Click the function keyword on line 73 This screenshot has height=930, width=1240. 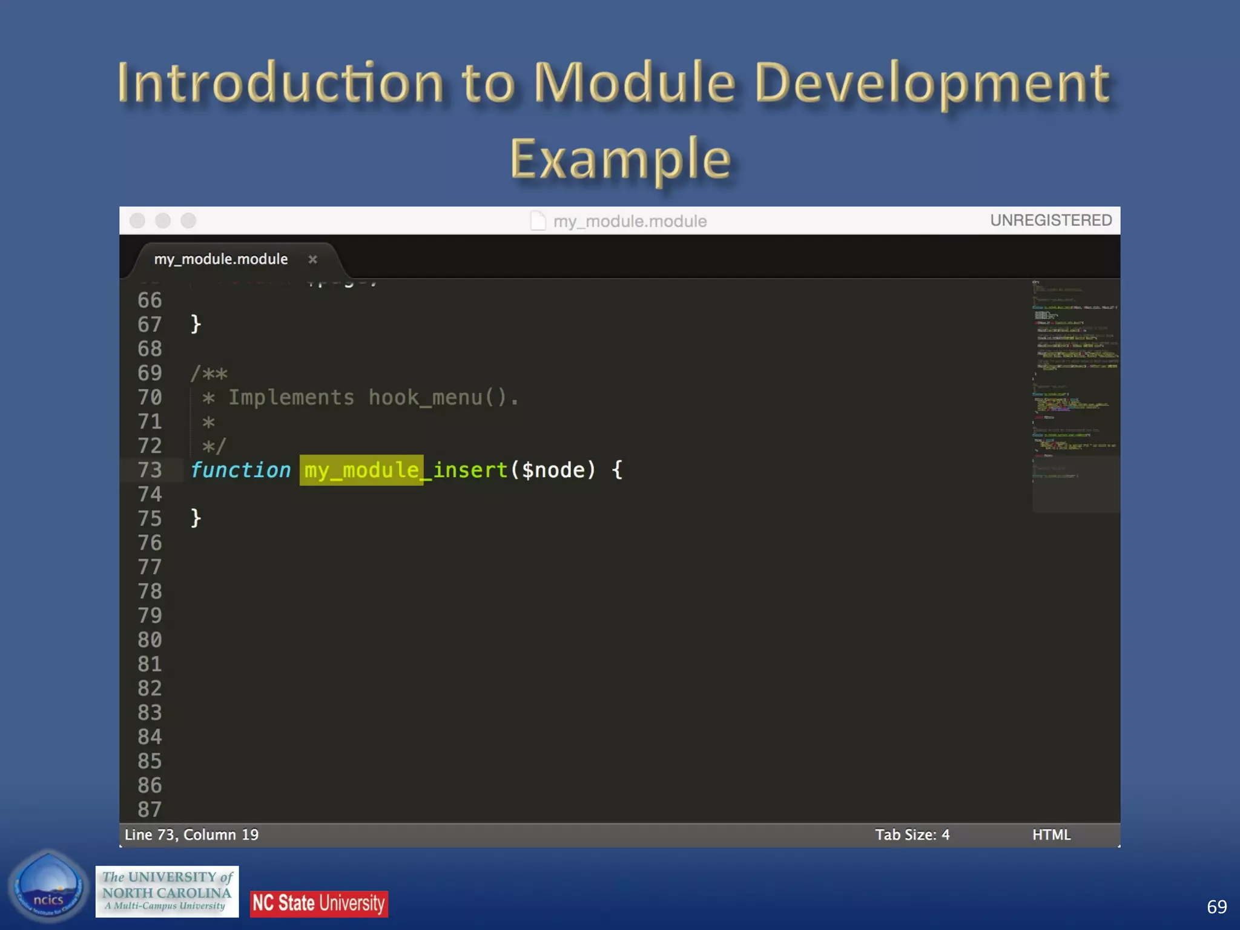pyautogui.click(x=240, y=470)
